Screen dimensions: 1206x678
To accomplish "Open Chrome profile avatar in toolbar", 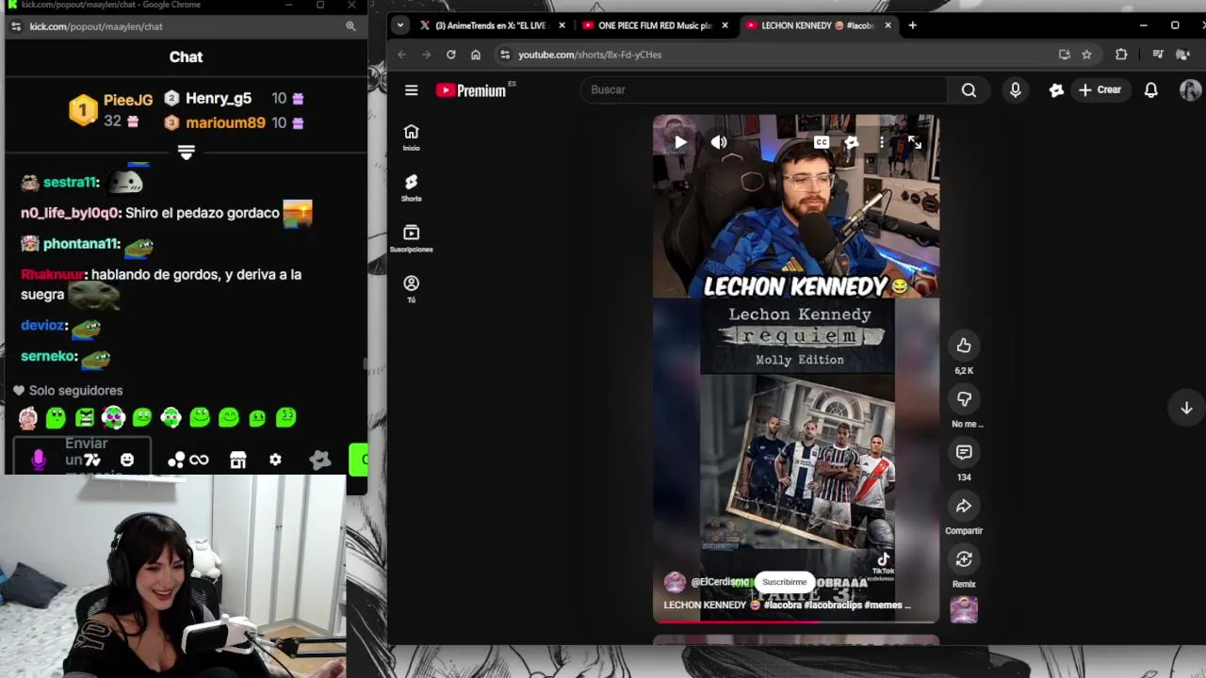I will point(1183,55).
